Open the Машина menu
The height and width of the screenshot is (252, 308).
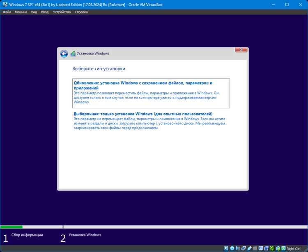(x=21, y=12)
